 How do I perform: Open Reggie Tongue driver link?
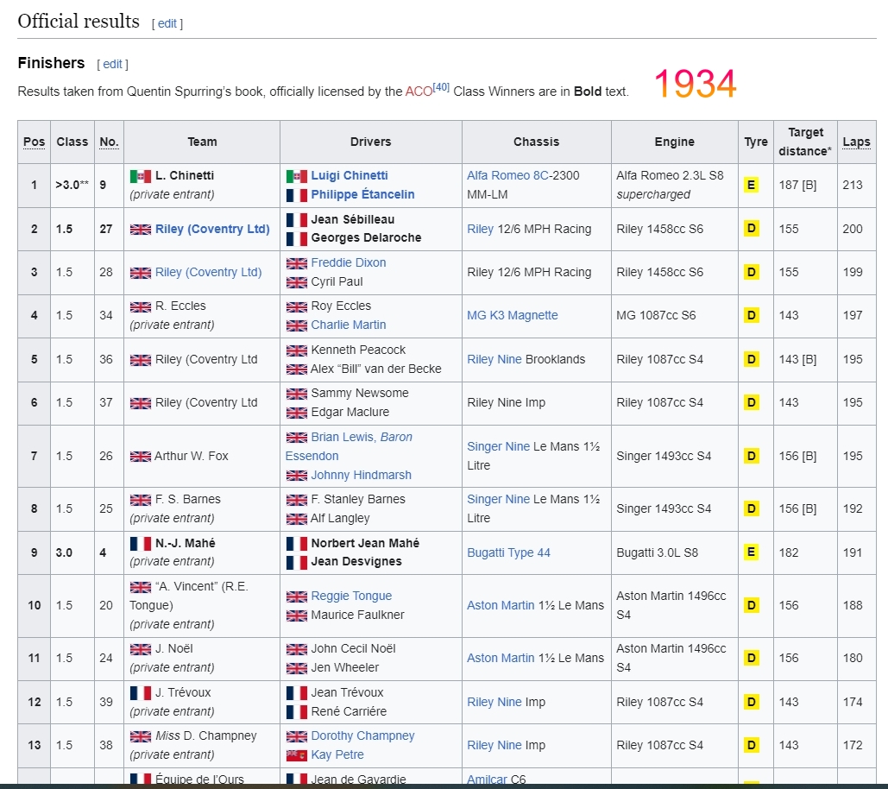(x=351, y=596)
